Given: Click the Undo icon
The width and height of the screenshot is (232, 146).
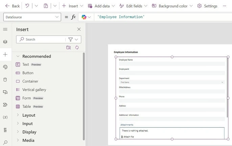Looking at the screenshot, I should [27, 6].
